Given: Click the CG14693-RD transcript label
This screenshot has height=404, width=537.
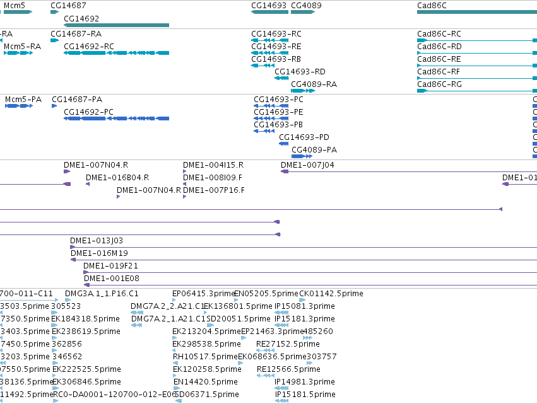Looking at the screenshot, I should (300, 72).
